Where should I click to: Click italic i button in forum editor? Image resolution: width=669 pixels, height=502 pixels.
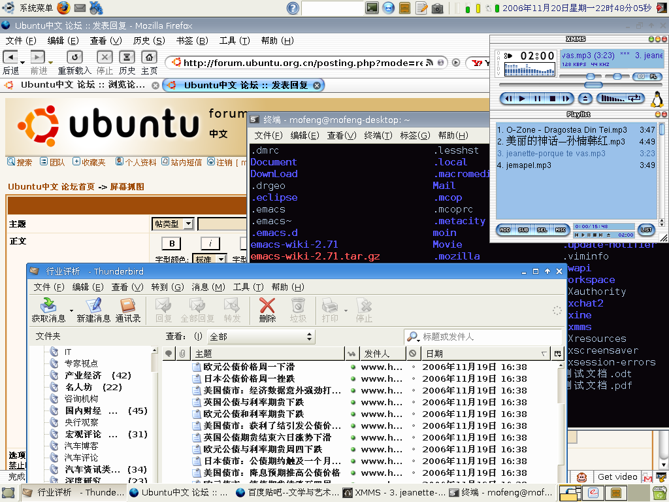pos(210,243)
